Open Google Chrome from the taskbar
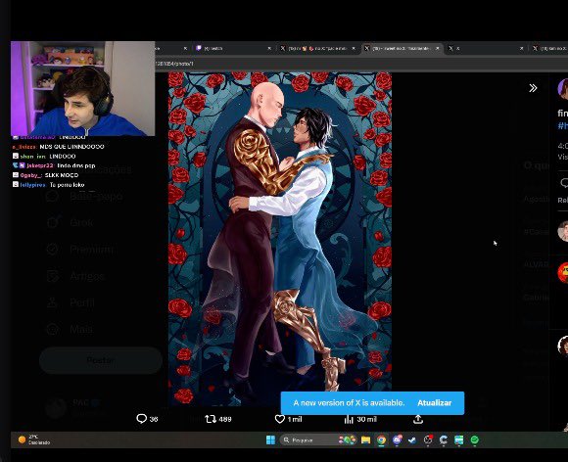Screen dimensions: 568x462 (381, 439)
